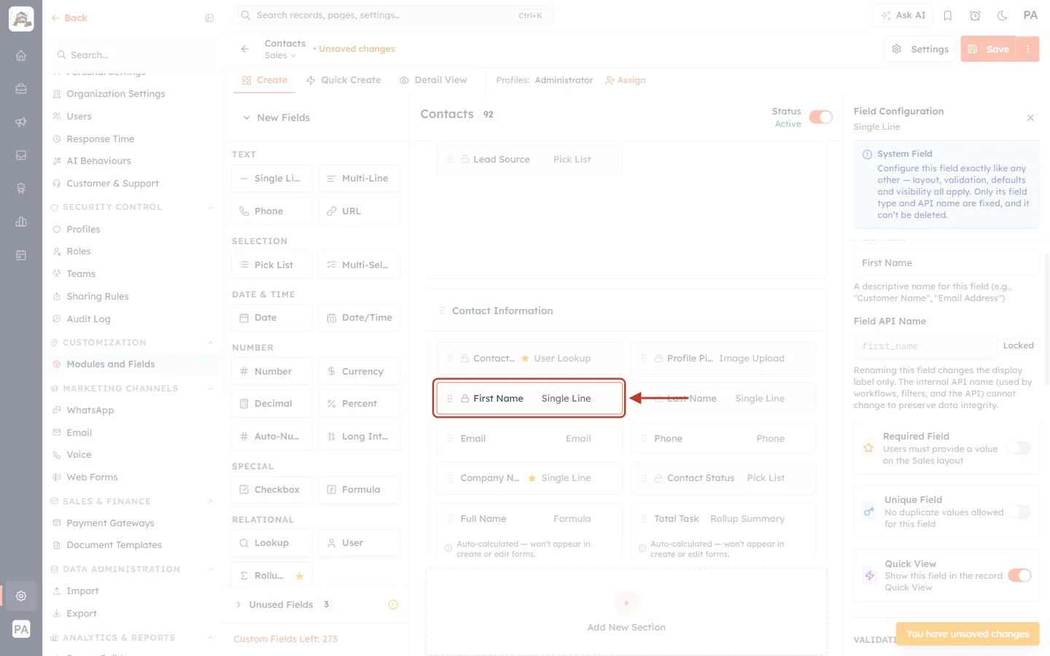Collapse the sidebar using the panel icon
The width and height of the screenshot is (1050, 656).
pos(209,18)
